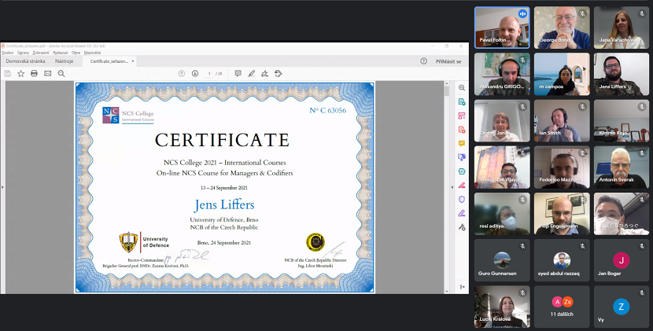
Task: Open the Úpravy menu
Action: point(23,53)
